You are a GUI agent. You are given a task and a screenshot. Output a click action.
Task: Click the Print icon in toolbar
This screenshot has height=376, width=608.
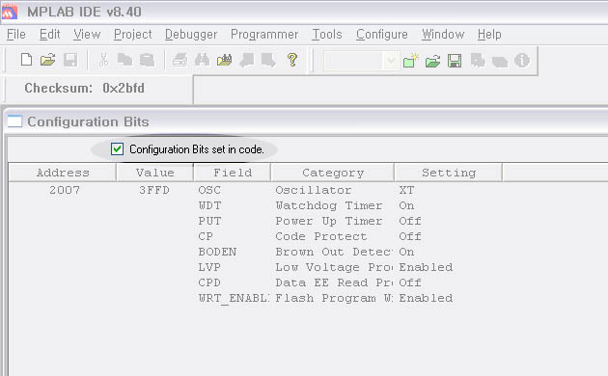[x=180, y=60]
